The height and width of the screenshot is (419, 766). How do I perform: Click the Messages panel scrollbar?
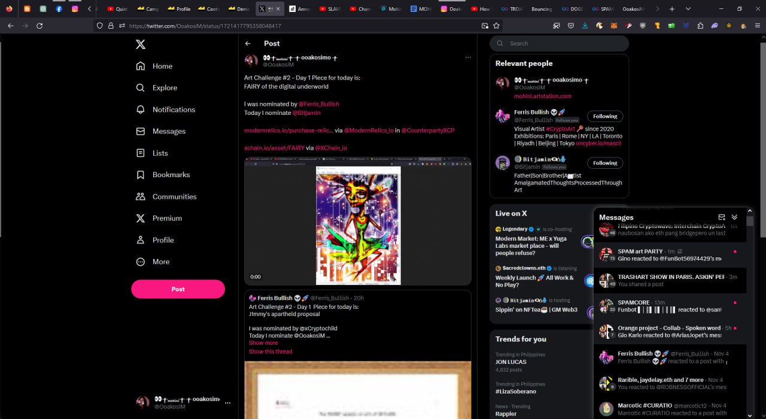[750, 221]
